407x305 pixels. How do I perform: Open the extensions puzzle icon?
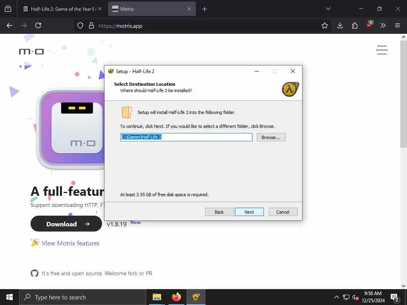(x=355, y=25)
